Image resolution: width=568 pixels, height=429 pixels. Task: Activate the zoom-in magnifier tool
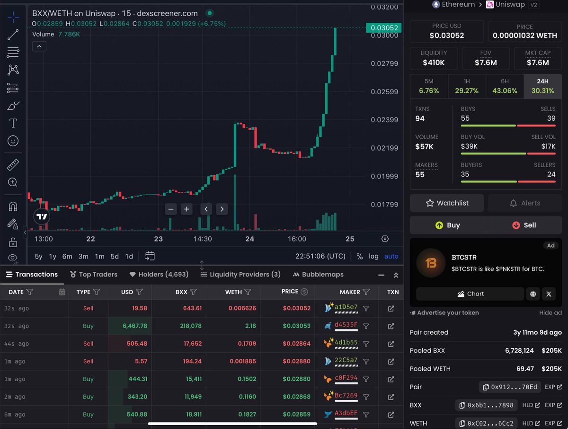point(13,182)
